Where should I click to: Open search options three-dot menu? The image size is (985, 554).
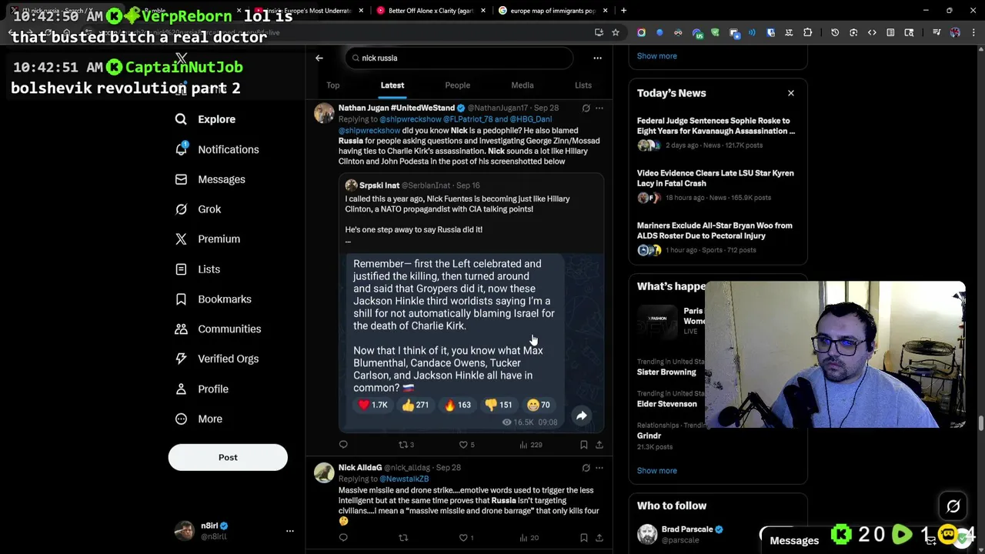tap(597, 58)
